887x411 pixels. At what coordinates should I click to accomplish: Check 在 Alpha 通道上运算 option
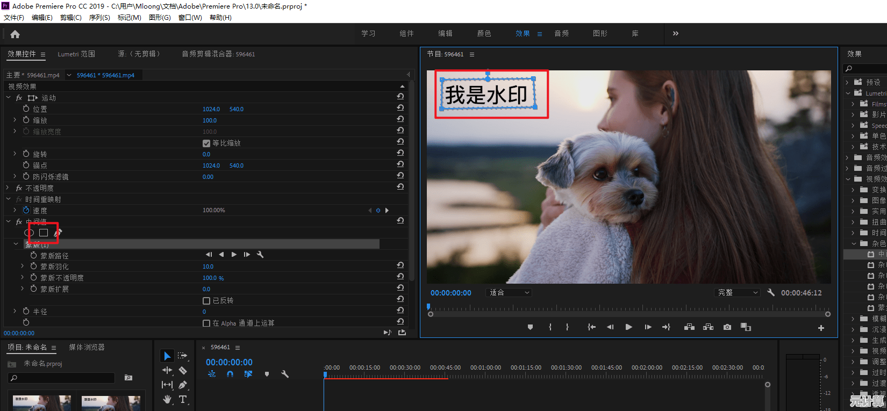pyautogui.click(x=206, y=323)
